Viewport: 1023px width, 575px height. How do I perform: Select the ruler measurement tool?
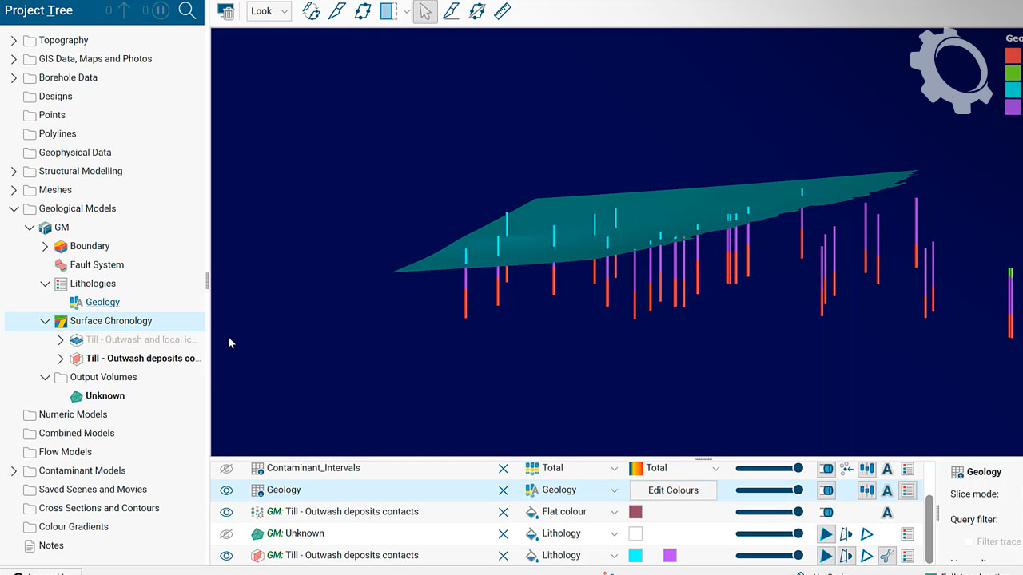pyautogui.click(x=503, y=11)
